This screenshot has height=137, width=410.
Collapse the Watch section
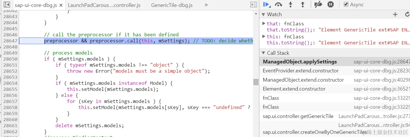tap(263, 14)
